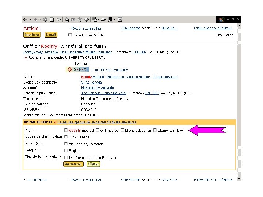Check the Elementary level similar-articles checkbox
Screen dimensions: 263x197
tap(155, 130)
